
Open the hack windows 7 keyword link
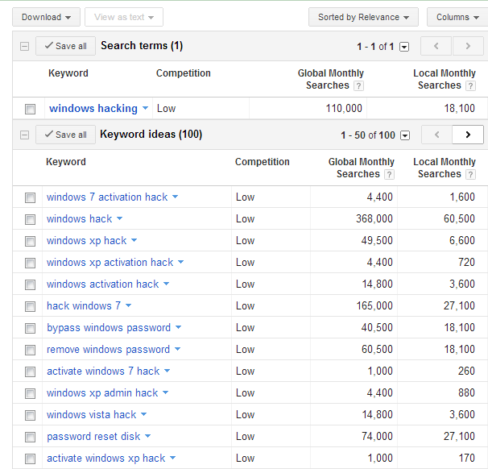pos(84,305)
